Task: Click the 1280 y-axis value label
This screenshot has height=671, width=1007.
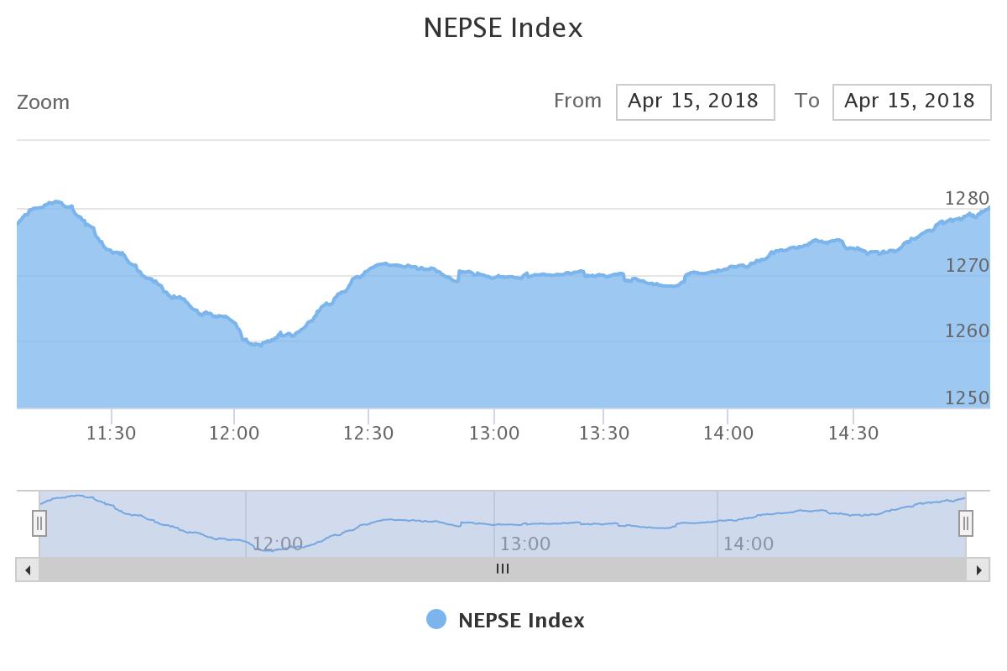Action: click(x=967, y=199)
